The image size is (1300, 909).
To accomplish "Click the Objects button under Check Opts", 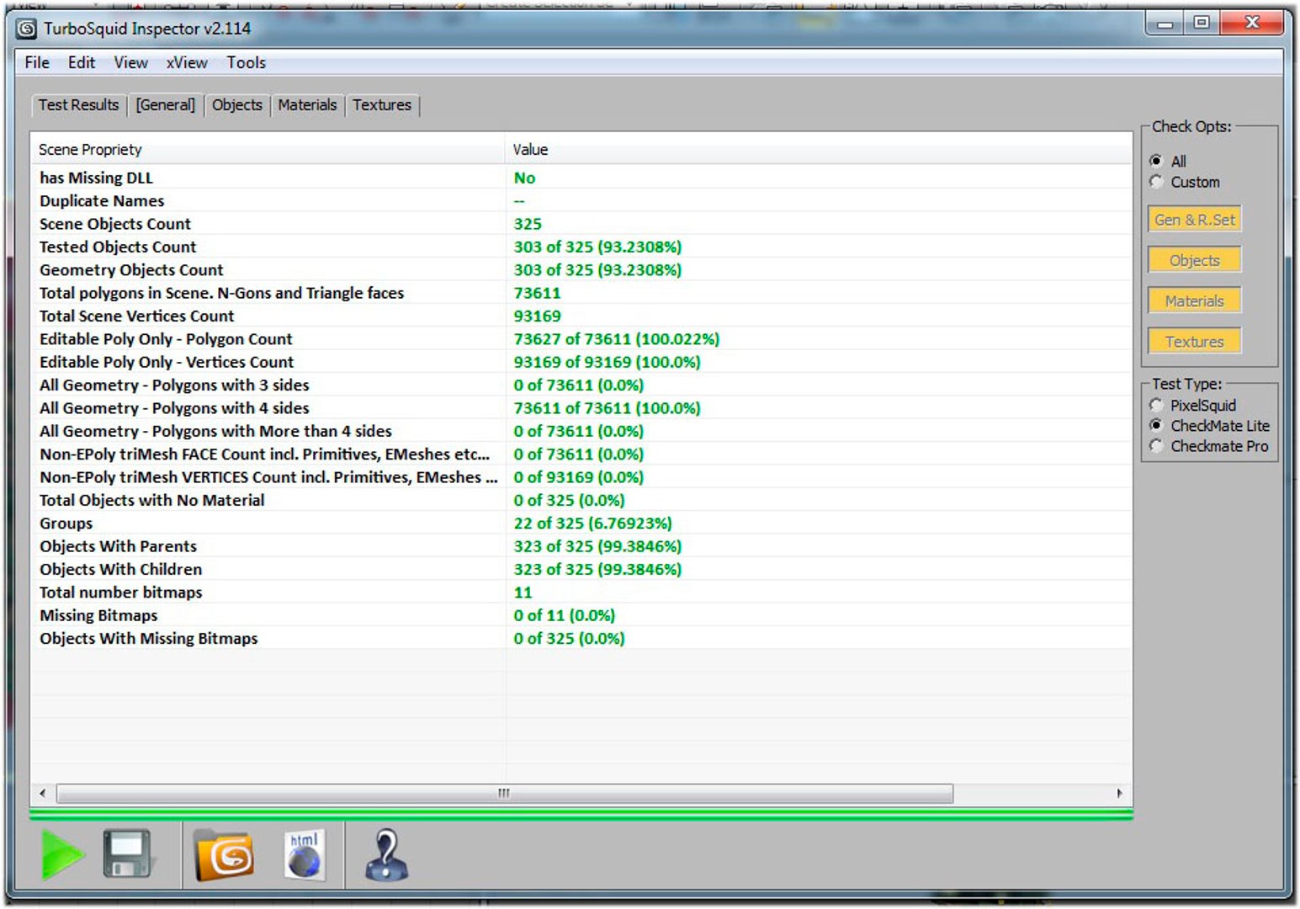I will (1195, 260).
